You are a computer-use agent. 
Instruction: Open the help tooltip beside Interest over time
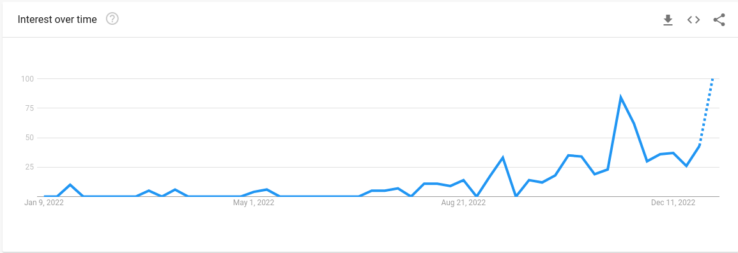point(112,19)
